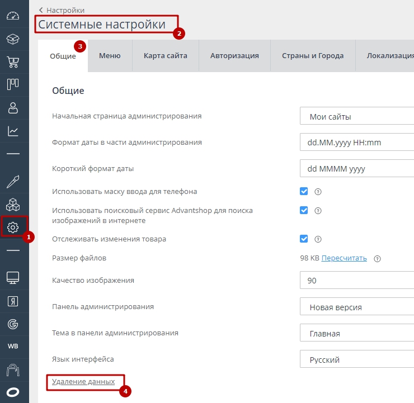Open design via paintbrush icon
The height and width of the screenshot is (403, 414).
coord(13,181)
